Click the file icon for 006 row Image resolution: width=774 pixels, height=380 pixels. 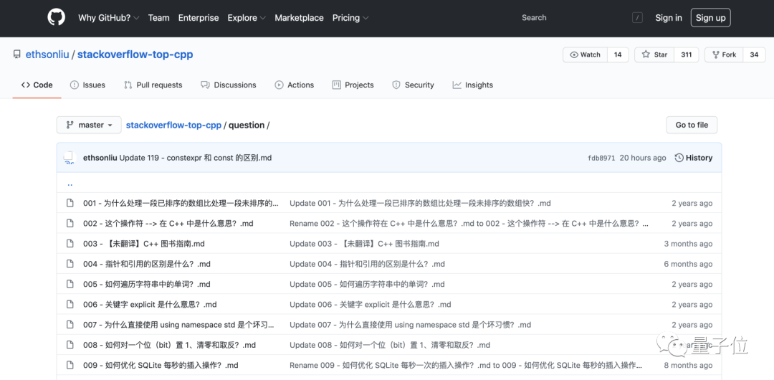pos(70,305)
